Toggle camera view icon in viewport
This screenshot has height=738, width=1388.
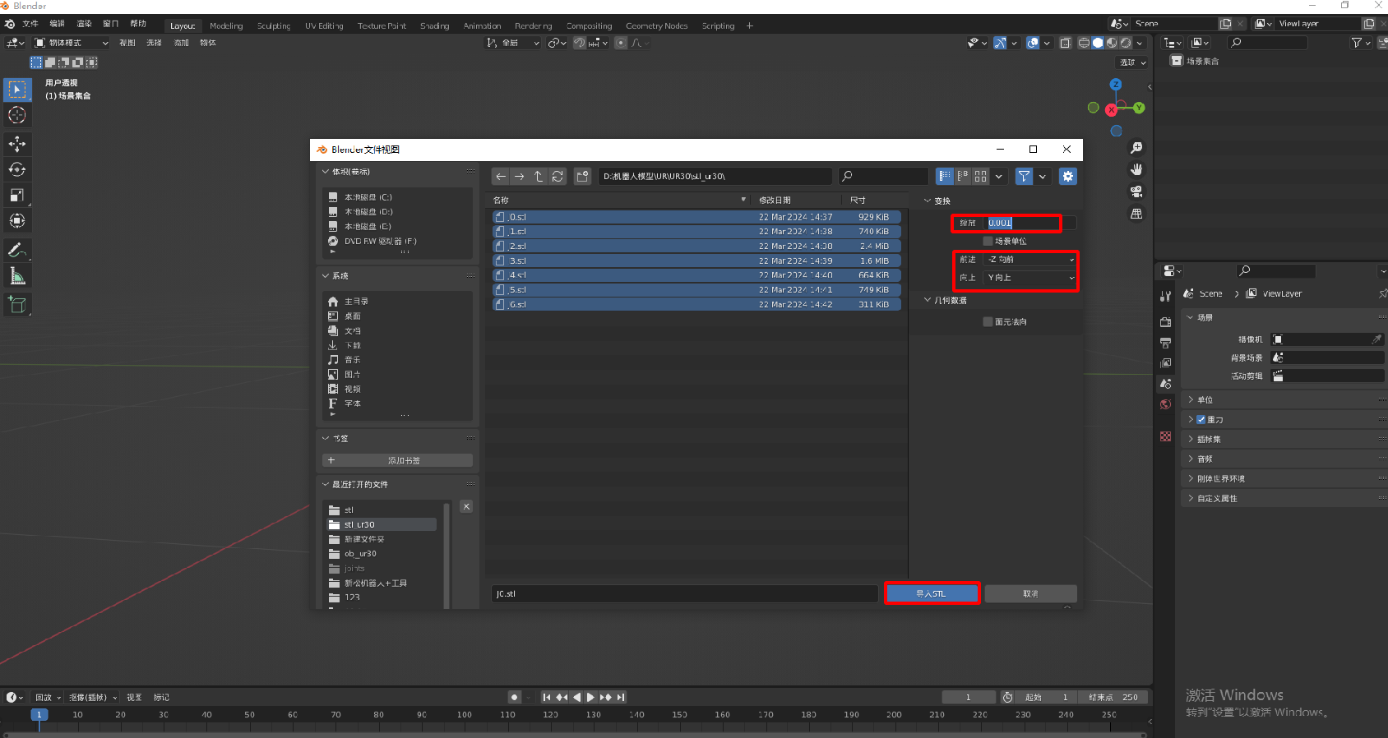click(1136, 191)
